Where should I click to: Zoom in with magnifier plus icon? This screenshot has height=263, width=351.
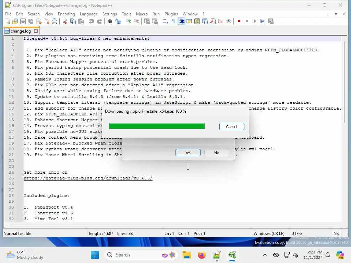click(128, 22)
